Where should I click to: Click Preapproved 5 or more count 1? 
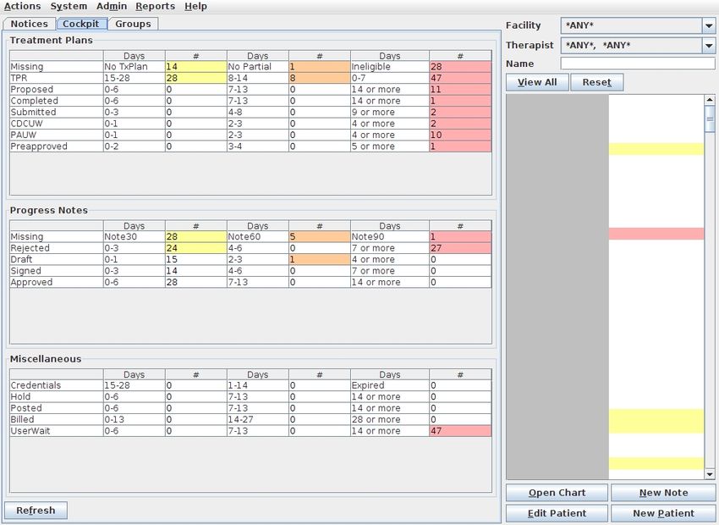pos(460,146)
